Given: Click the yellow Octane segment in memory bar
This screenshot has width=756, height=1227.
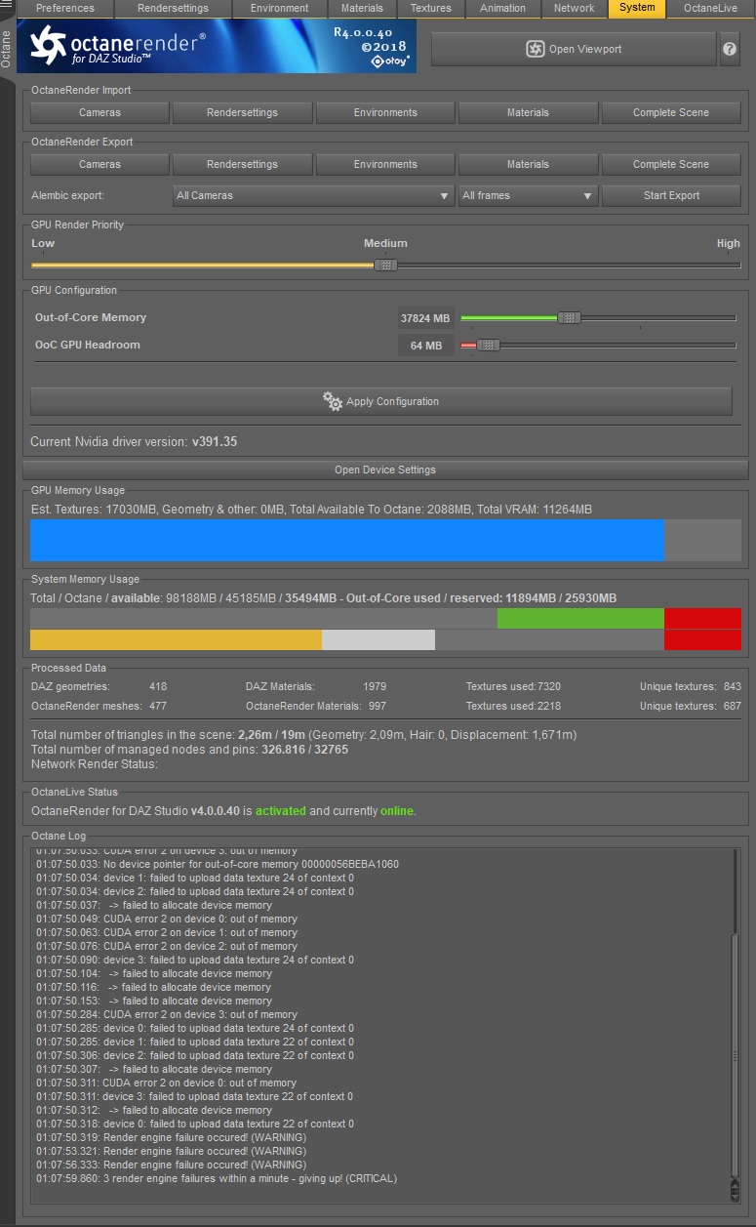Looking at the screenshot, I should click(x=176, y=639).
